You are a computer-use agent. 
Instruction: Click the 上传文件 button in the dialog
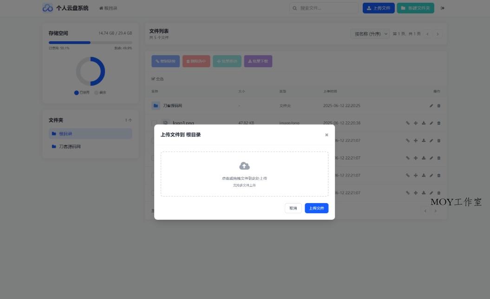[316, 208]
